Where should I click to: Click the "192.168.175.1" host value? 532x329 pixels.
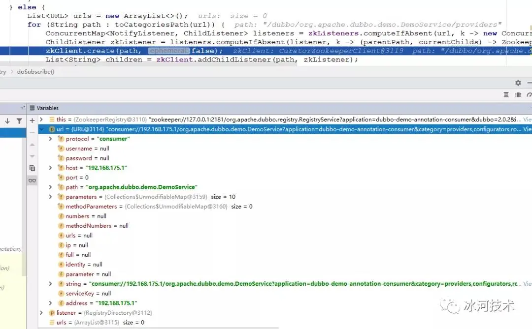coord(106,168)
